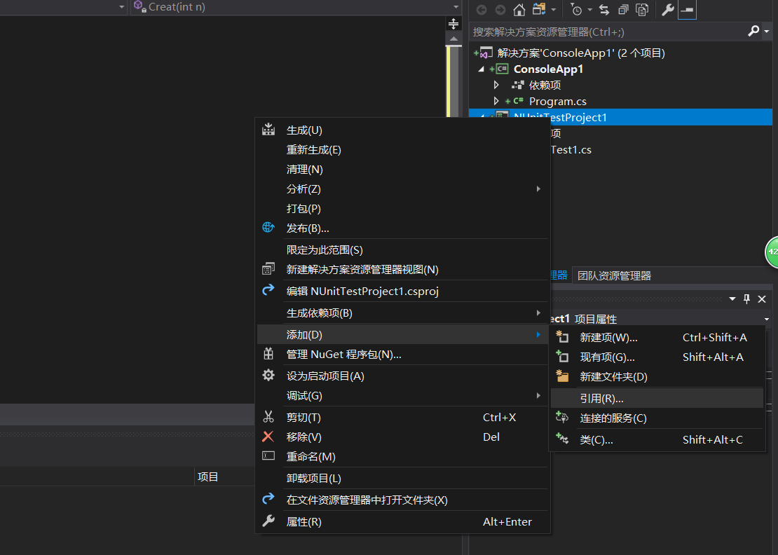Click 限定为此范围(S) menu entry
Screen dimensions: 778x555
[402, 250]
